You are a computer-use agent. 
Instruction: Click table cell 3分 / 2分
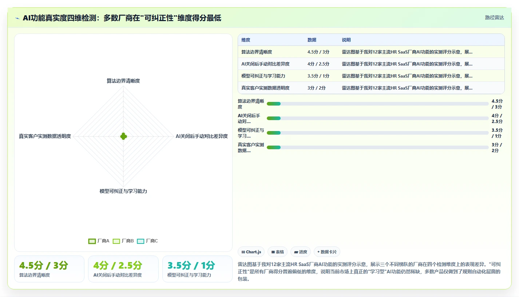[317, 88]
